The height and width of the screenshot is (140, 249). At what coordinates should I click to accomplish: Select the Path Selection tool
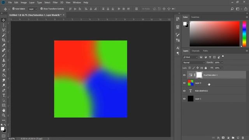click(x=4, y=100)
